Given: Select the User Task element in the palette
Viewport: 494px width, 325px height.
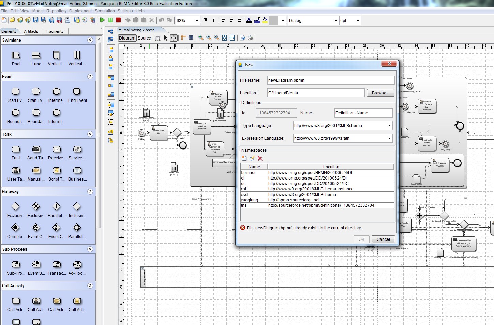Looking at the screenshot, I should coord(16,174).
